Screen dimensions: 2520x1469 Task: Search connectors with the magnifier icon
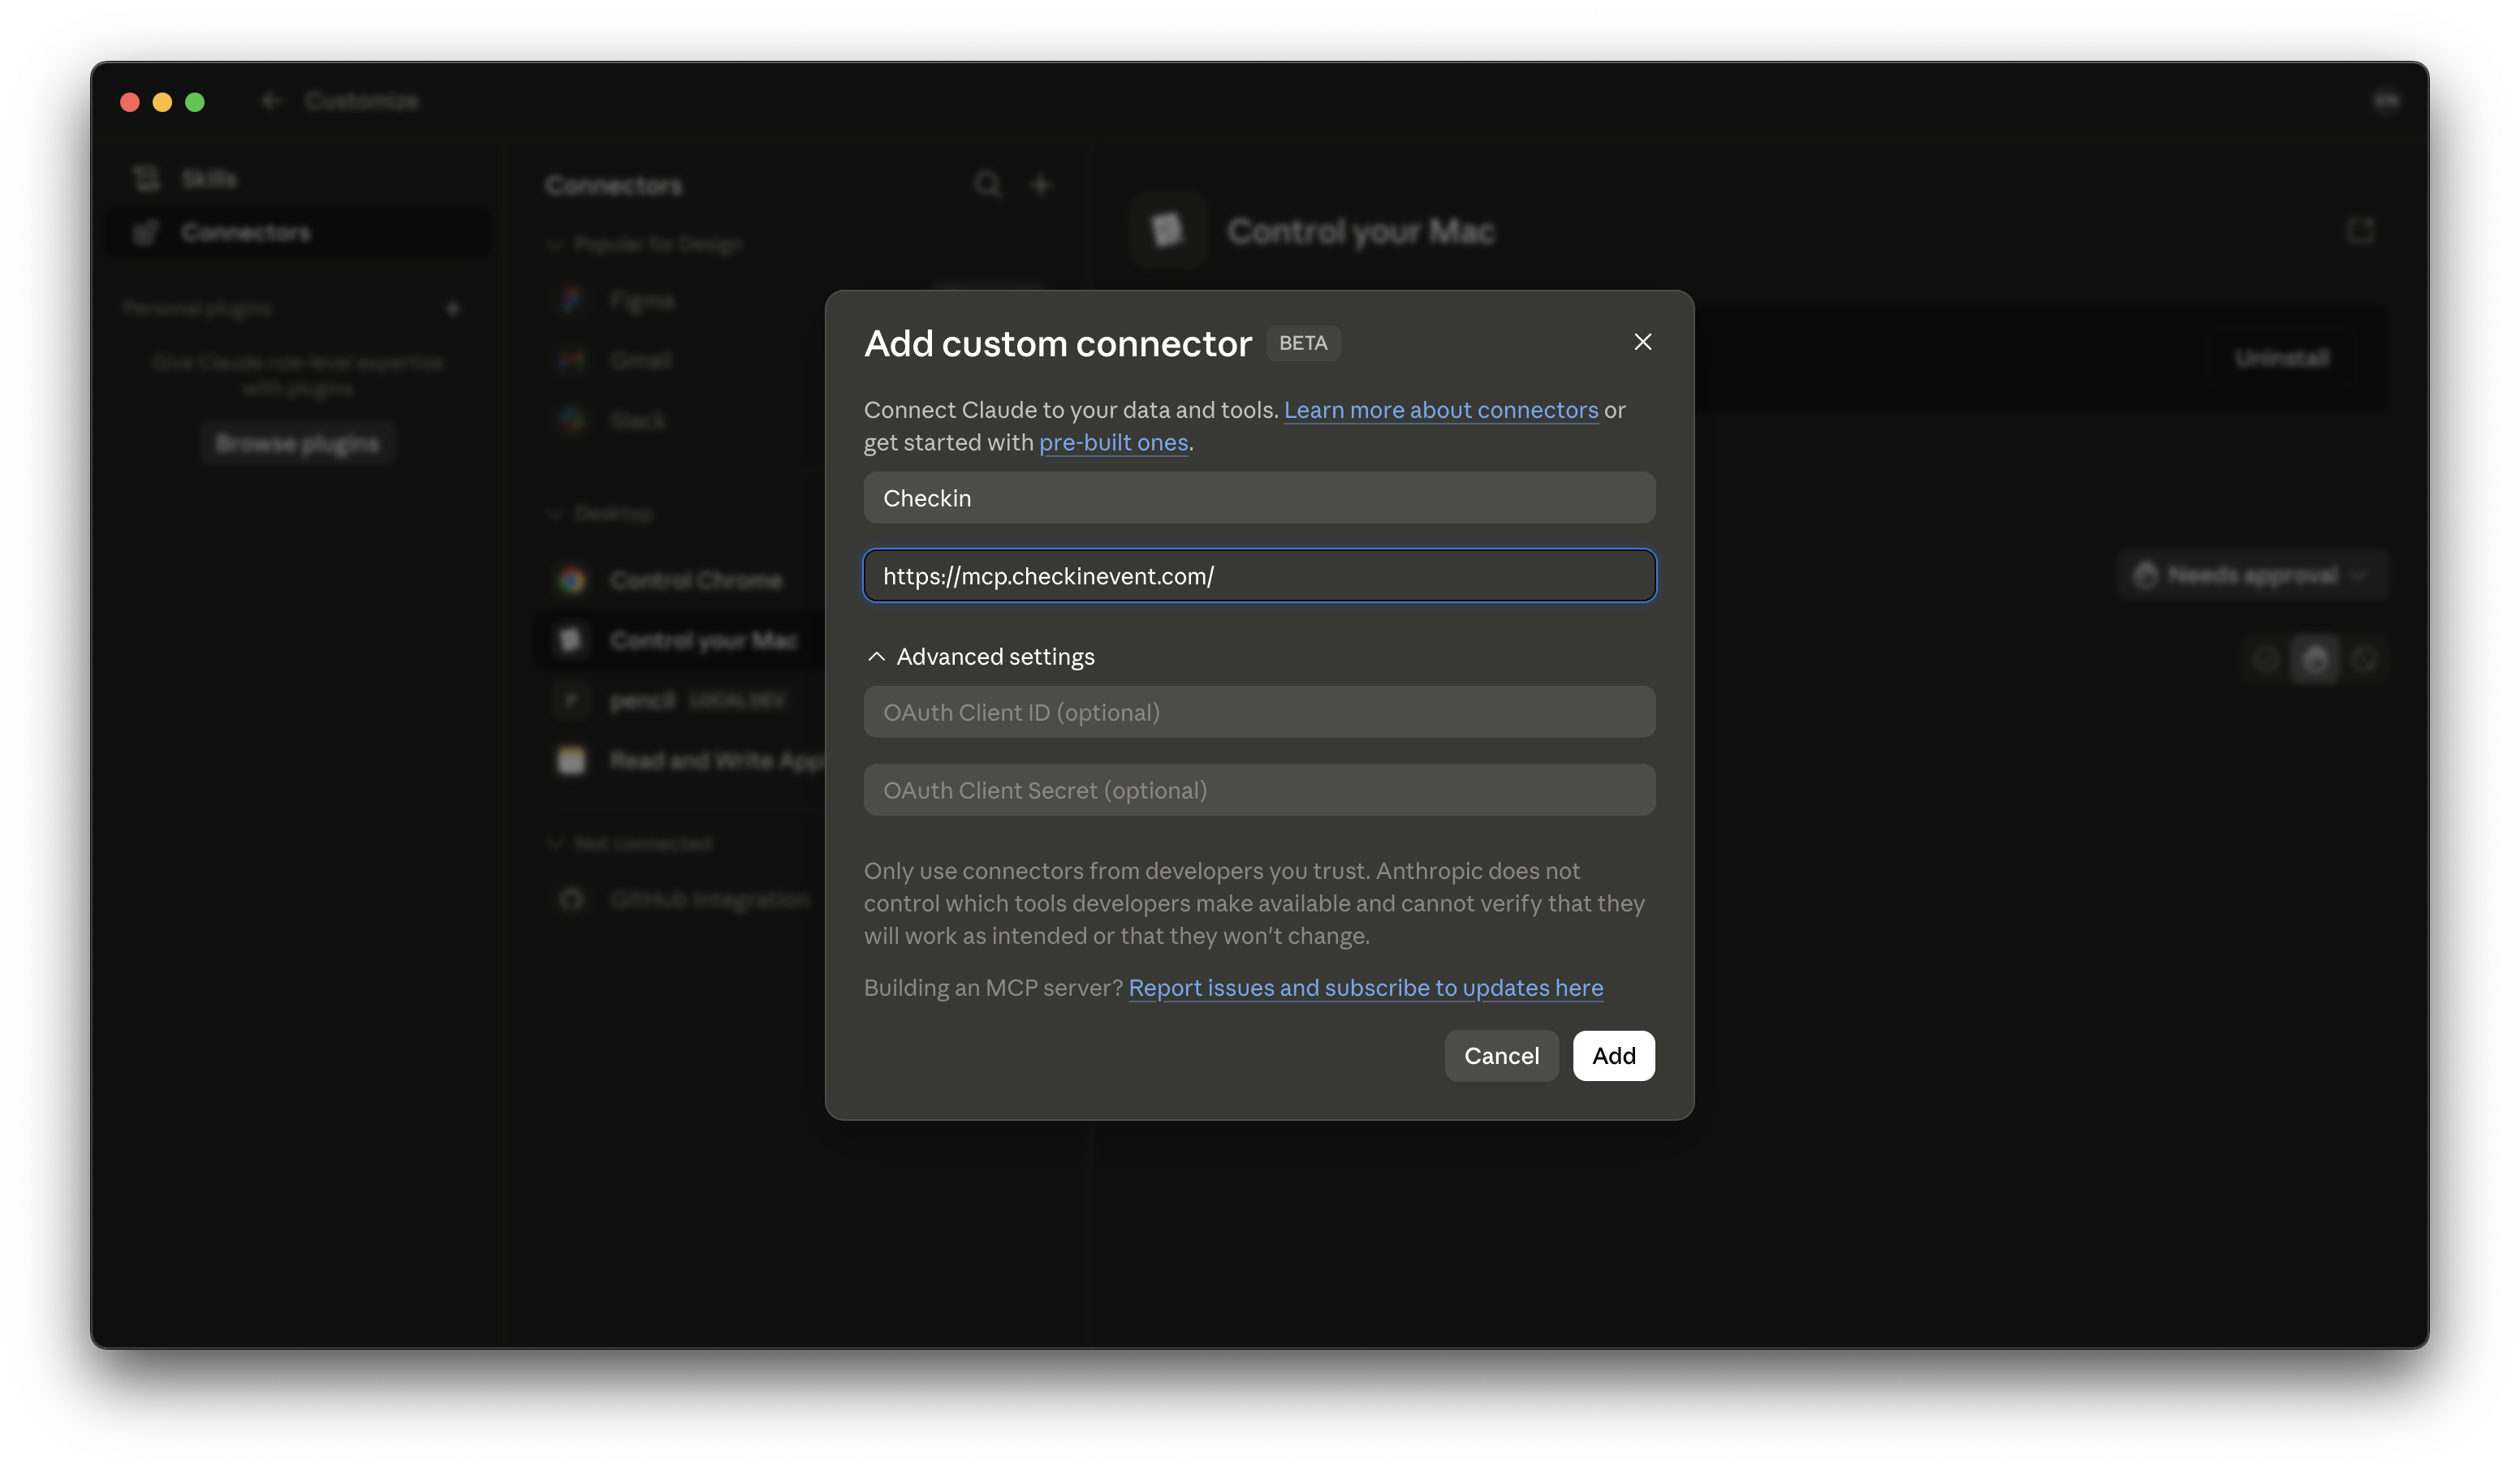(987, 185)
